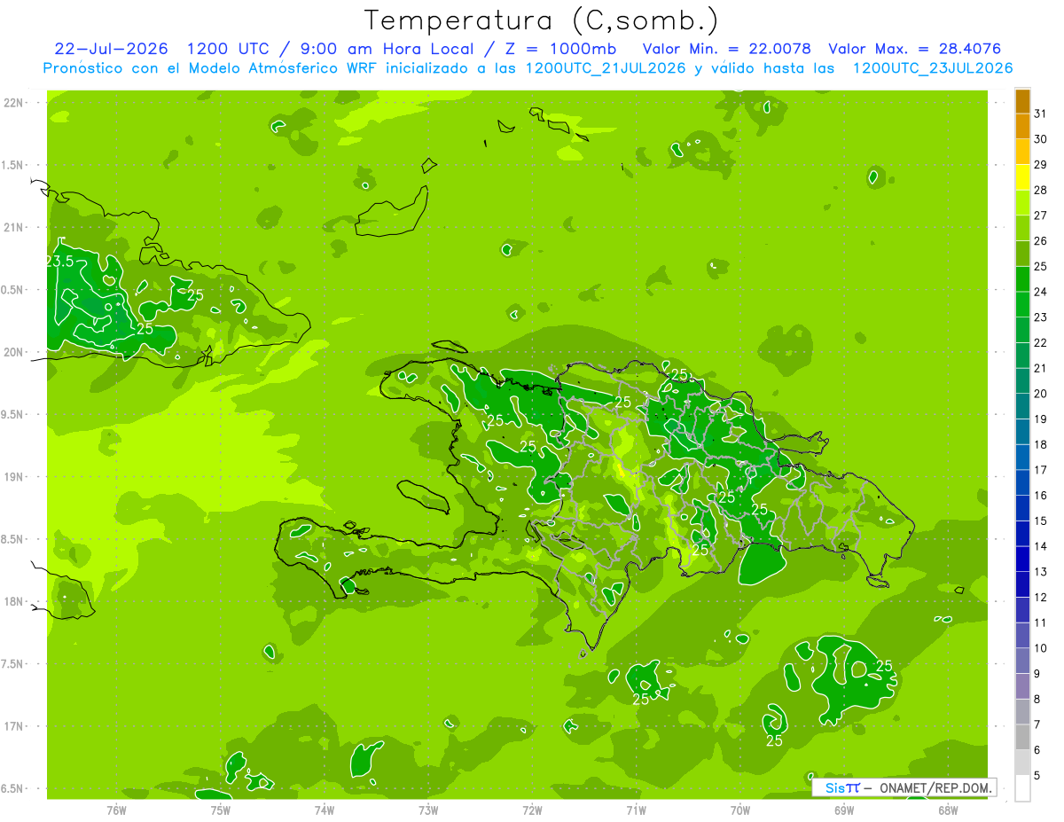This screenshot has width=1064, height=822.
Task: Click the 20N latitude axis label
Action: click(15, 352)
